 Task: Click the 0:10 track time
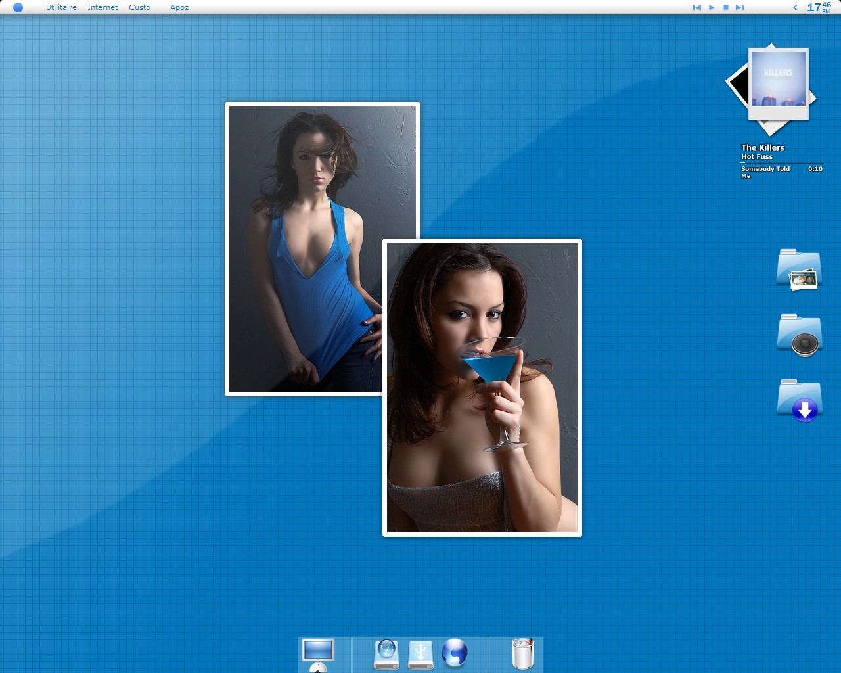815,169
